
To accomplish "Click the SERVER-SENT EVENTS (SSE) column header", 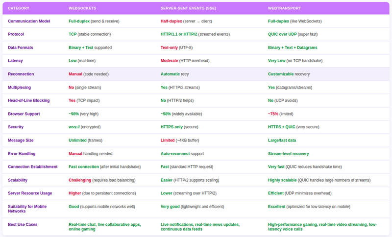I will click(x=189, y=8).
